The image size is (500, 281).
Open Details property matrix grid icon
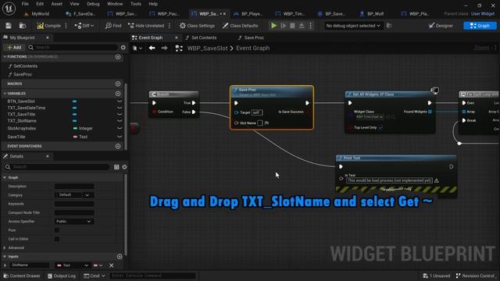pos(116,167)
